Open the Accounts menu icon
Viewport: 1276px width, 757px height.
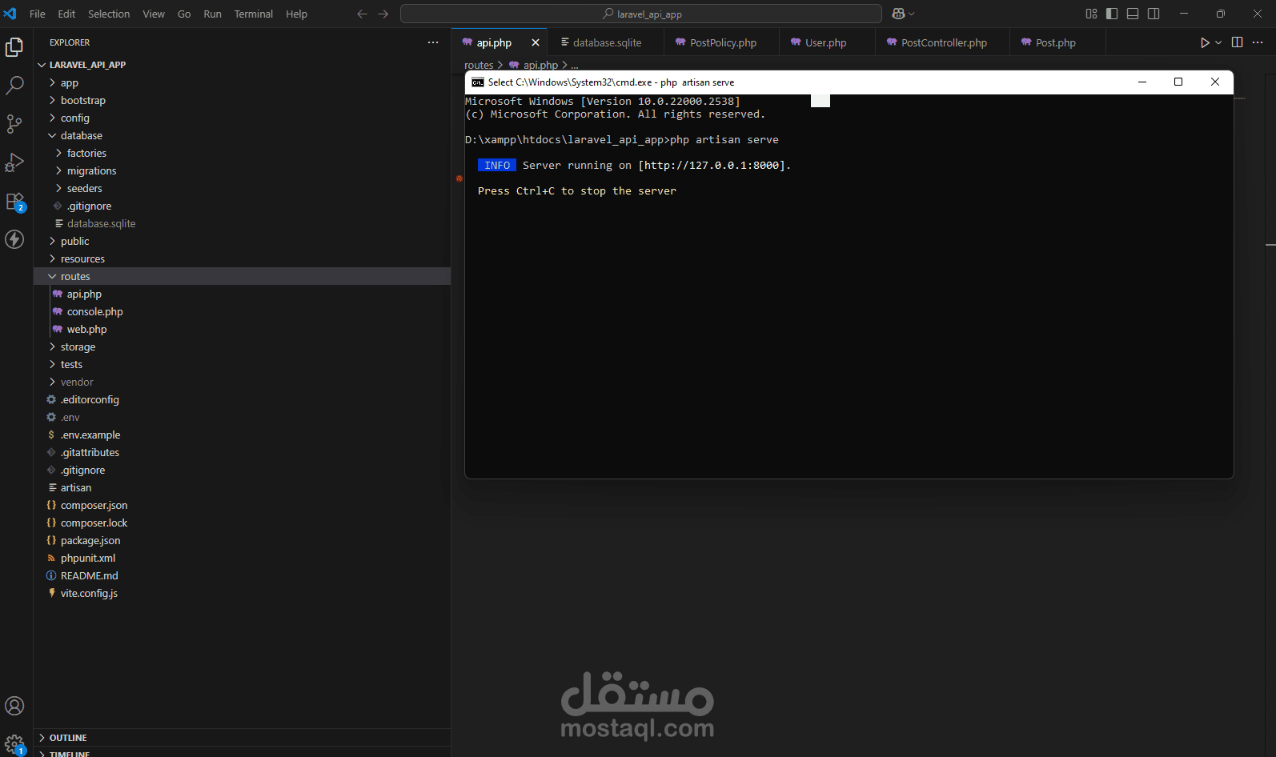point(14,706)
